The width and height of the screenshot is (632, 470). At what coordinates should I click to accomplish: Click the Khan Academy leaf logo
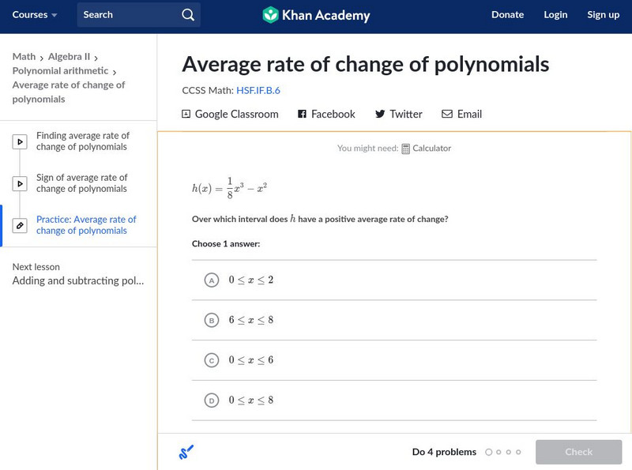pos(271,15)
